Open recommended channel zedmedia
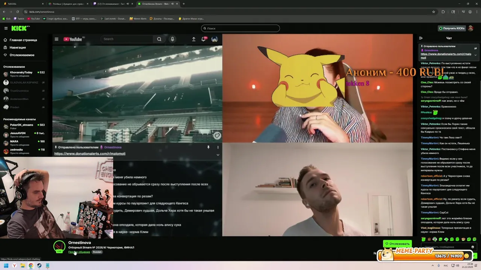The height and width of the screenshot is (270, 481). click(x=24, y=151)
